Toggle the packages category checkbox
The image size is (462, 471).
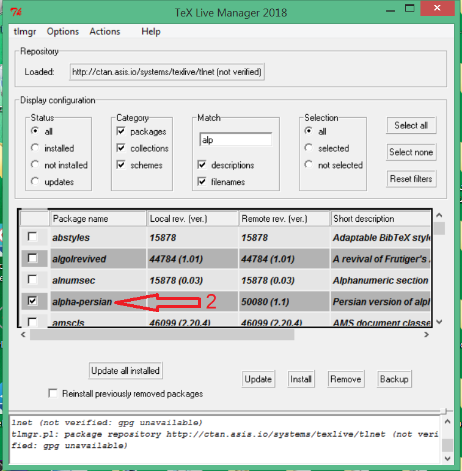click(121, 131)
